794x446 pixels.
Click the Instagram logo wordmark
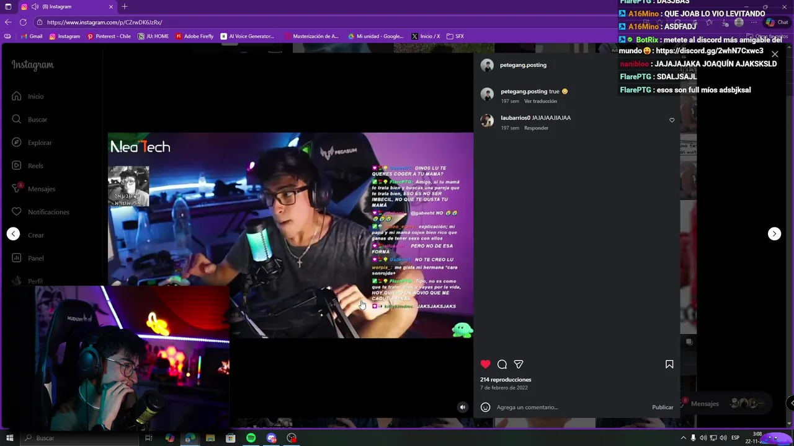(32, 65)
